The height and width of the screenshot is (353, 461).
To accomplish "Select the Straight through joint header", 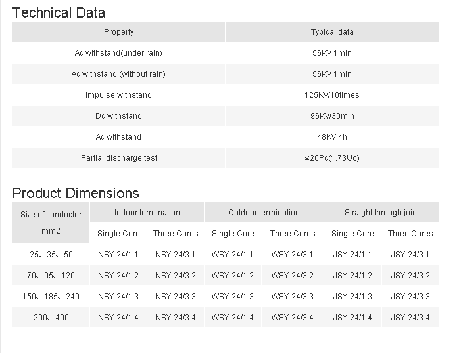I will point(381,213).
